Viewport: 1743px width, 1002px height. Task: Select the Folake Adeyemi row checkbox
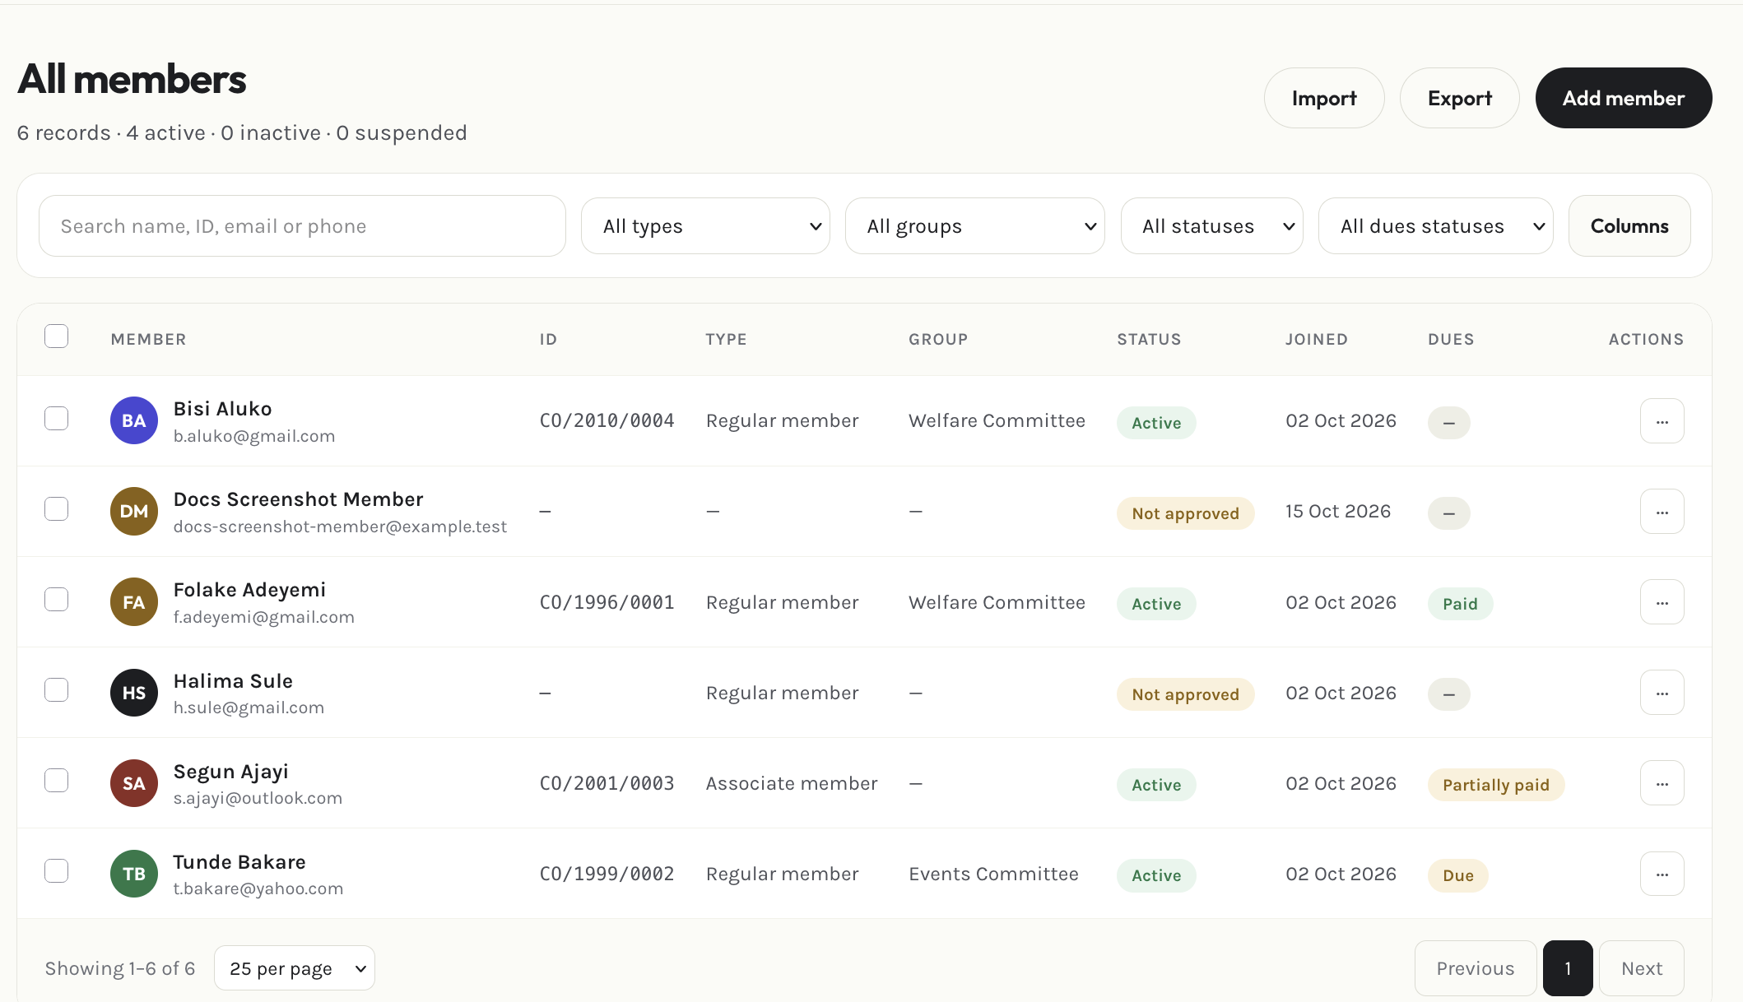(56, 600)
